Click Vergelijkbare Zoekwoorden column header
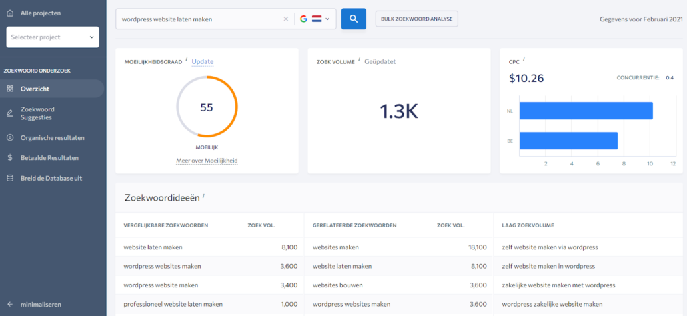 coord(166,225)
